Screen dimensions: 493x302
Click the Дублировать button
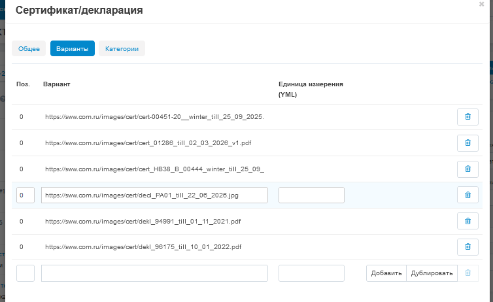(x=432, y=273)
